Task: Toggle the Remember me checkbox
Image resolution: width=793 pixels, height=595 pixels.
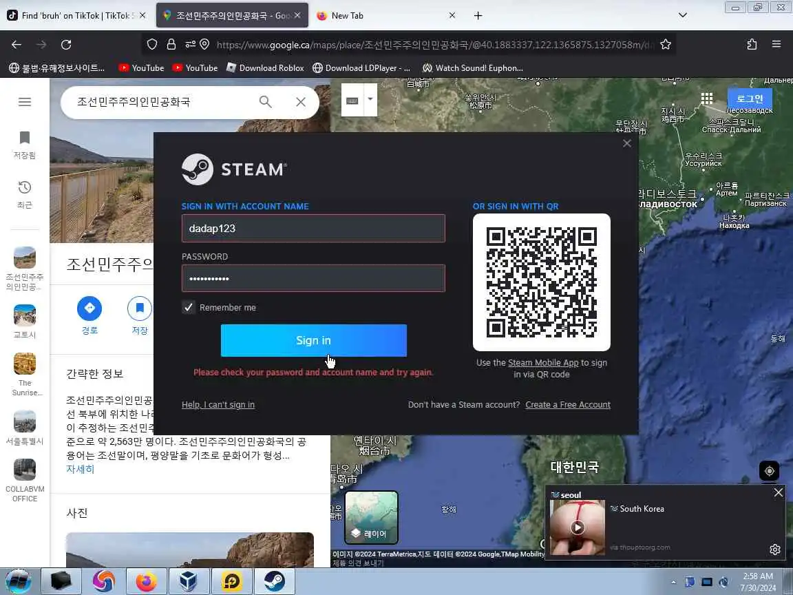Action: coord(188,307)
